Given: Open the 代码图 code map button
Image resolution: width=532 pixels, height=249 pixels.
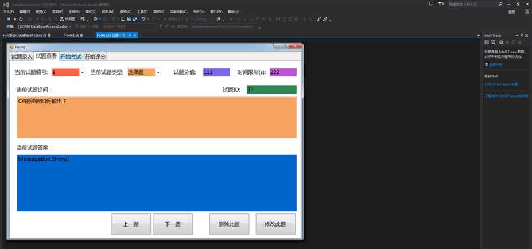Looking at the screenshot, I should pos(68,19).
